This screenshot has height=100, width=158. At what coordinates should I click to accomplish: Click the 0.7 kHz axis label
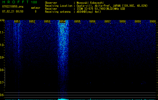click(2, 82)
